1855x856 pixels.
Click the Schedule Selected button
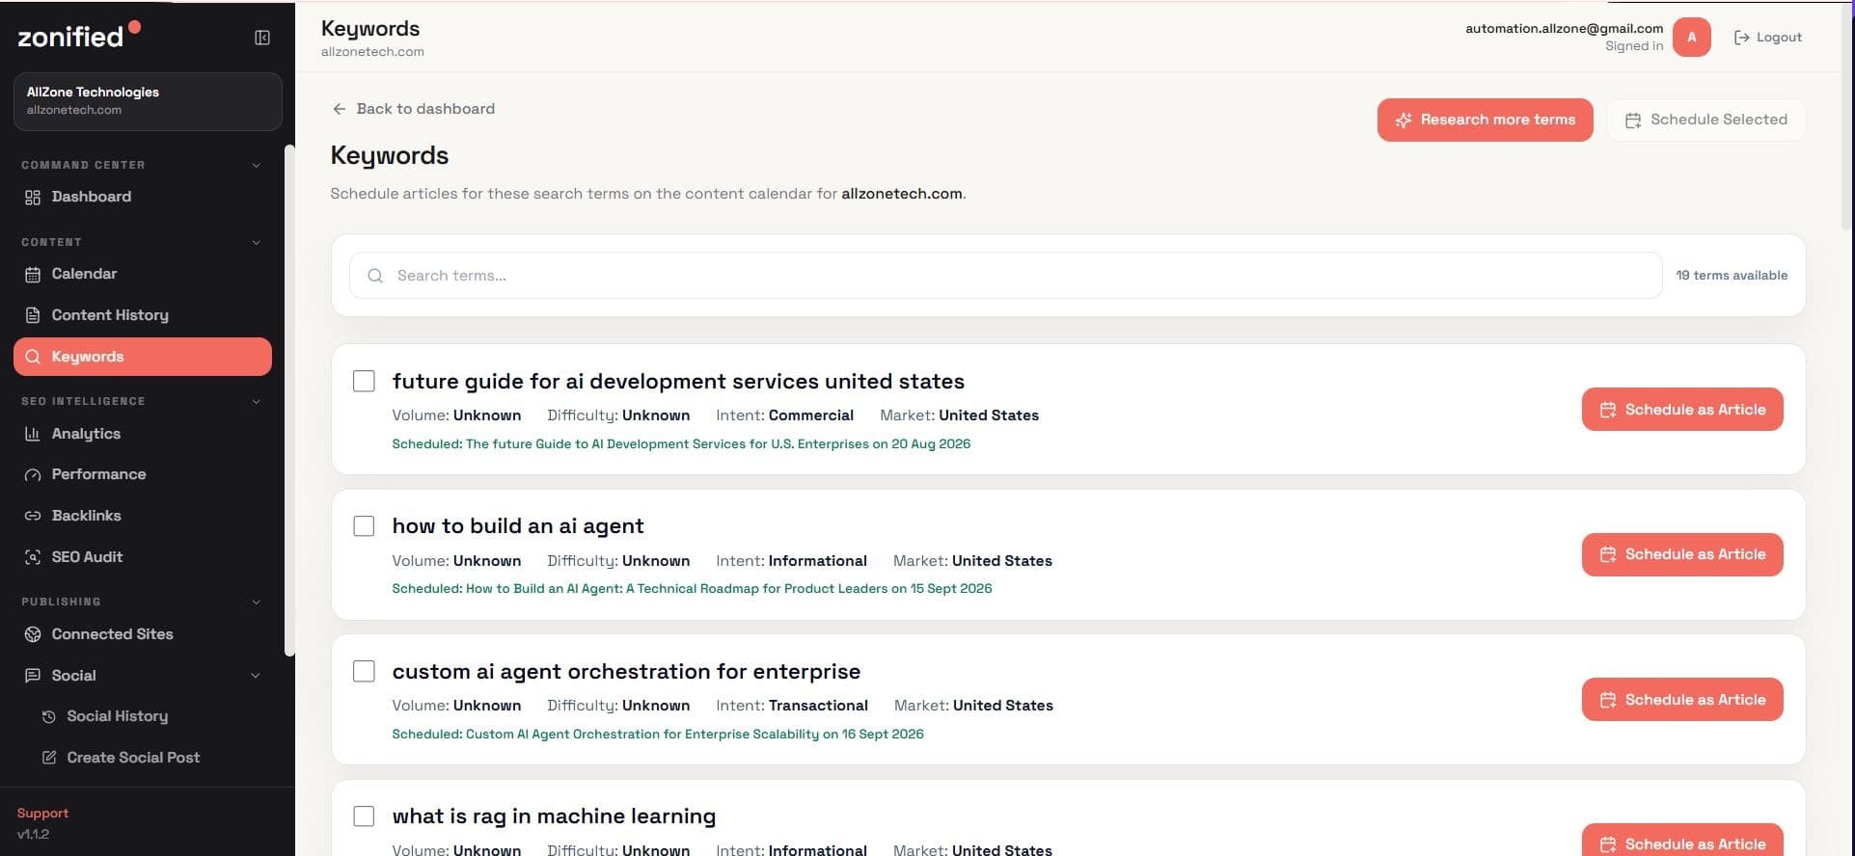(x=1705, y=120)
